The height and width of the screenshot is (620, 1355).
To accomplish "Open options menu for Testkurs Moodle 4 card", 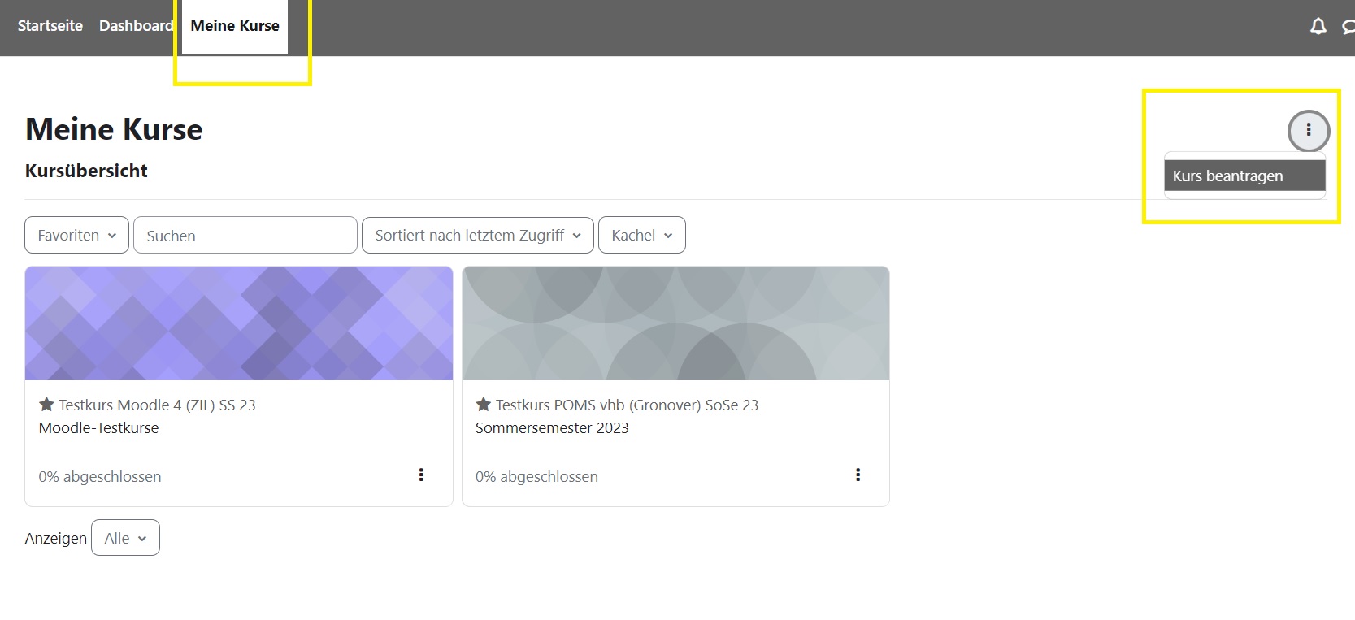I will pyautogui.click(x=421, y=475).
